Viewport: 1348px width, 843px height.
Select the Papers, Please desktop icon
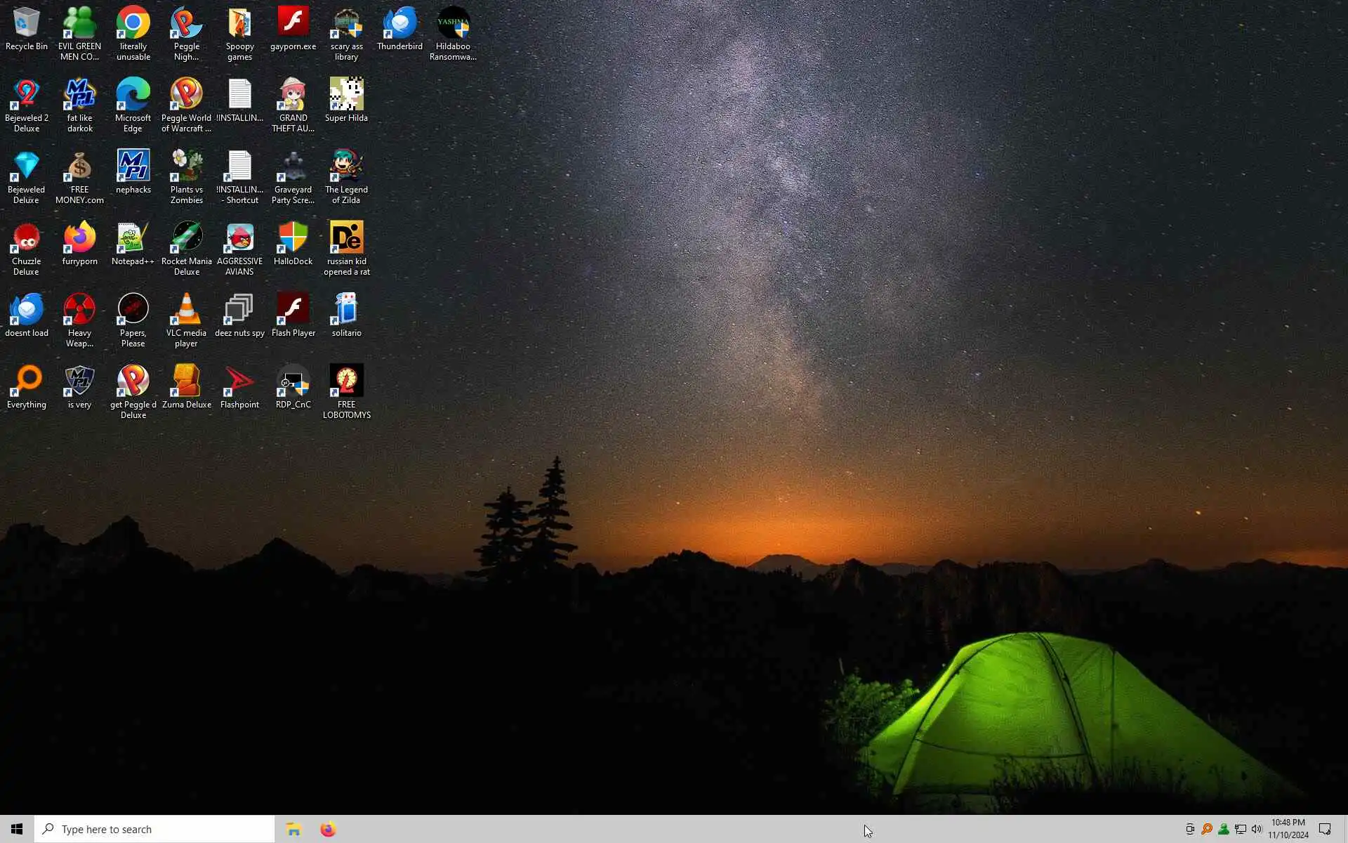(133, 310)
